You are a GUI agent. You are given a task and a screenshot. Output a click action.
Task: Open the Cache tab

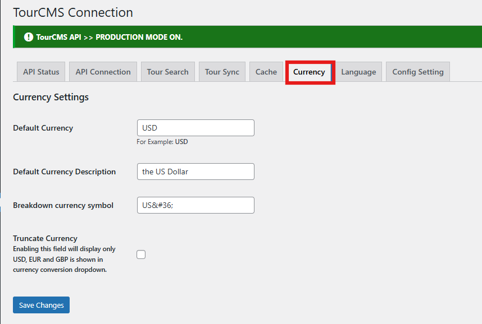pyautogui.click(x=266, y=72)
